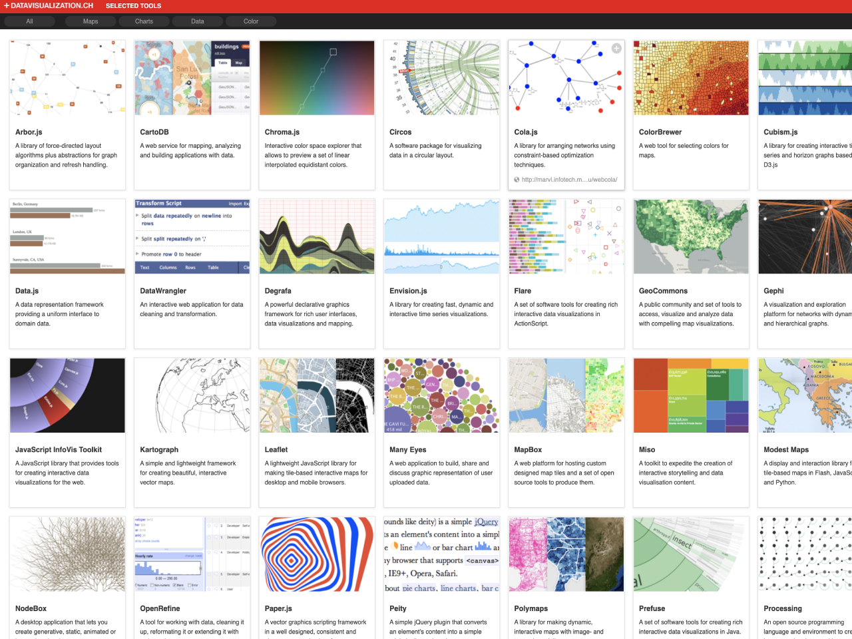Open the Kartograph title link

pos(159,450)
